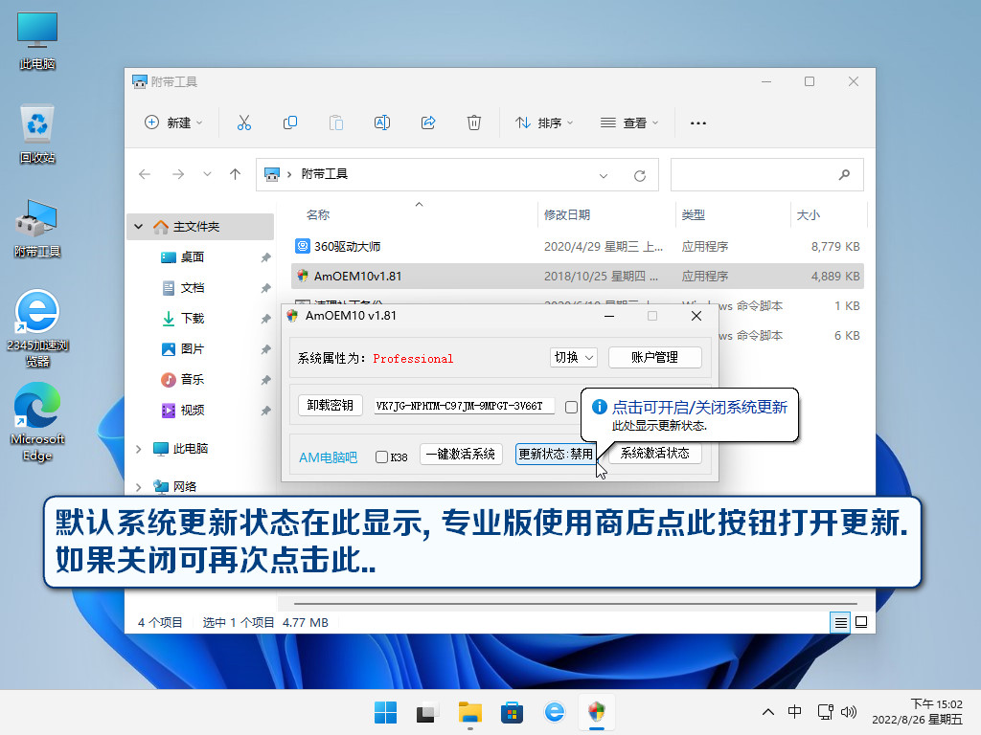Go up one folder level

(236, 174)
